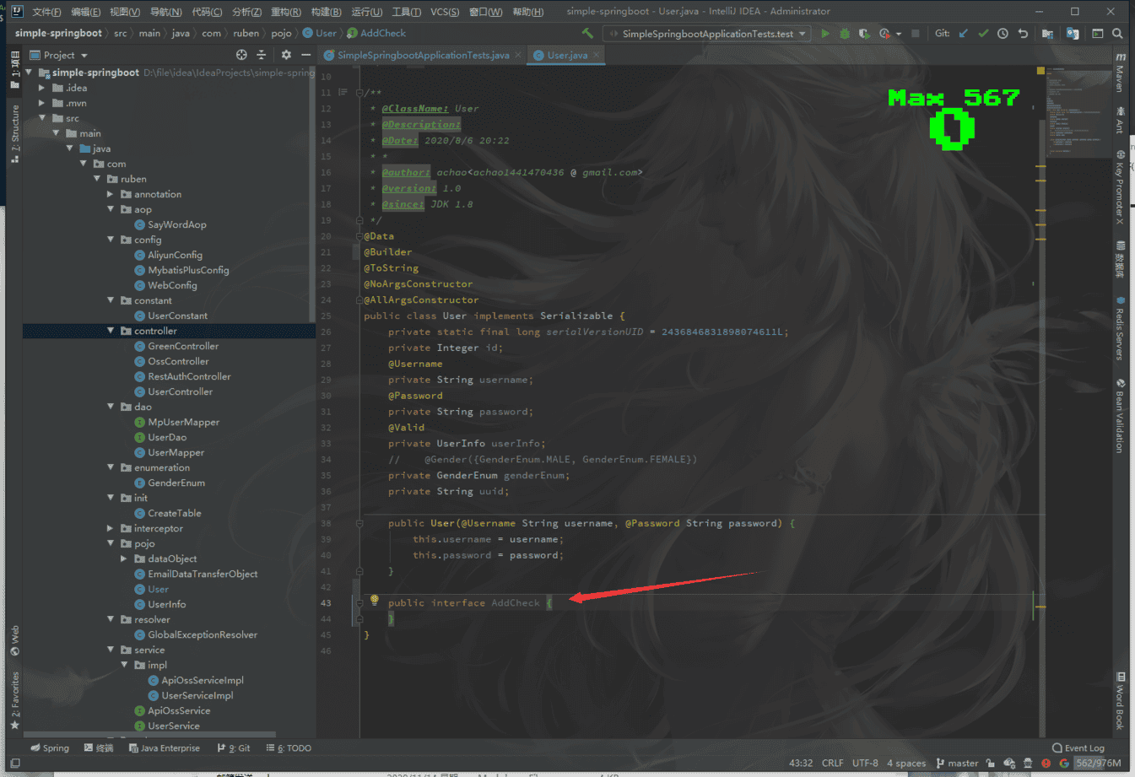Click the Git rollback arrow icon

(x=1023, y=34)
